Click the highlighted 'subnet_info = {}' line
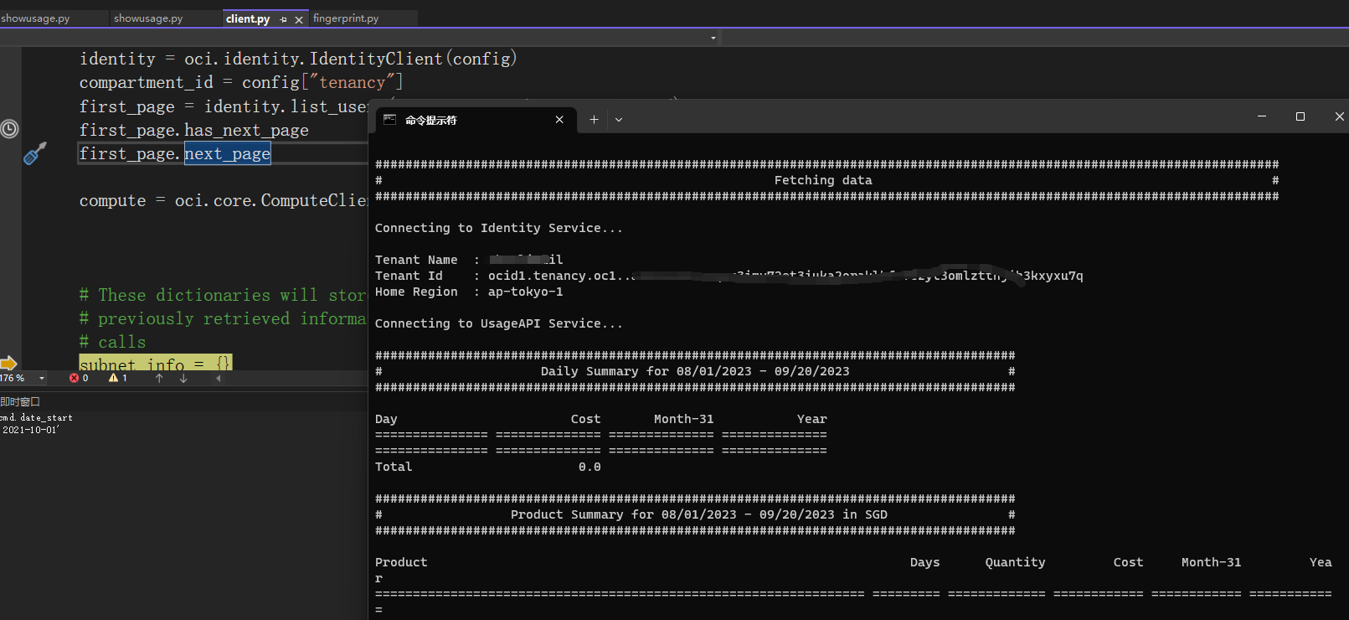 click(156, 363)
